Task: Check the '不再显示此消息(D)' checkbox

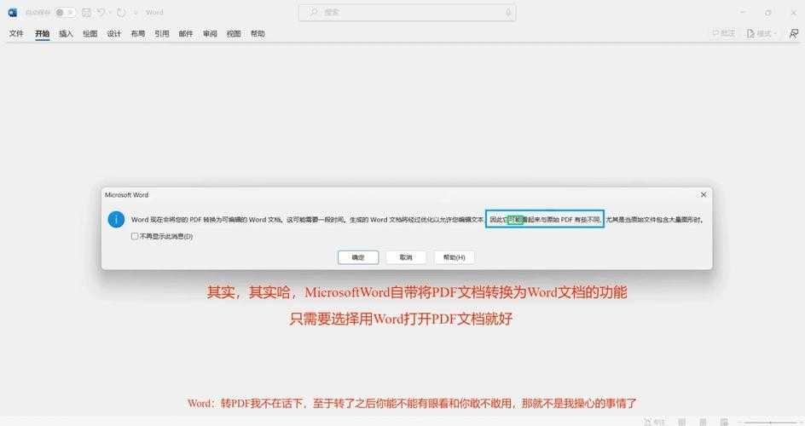Action: tap(135, 236)
